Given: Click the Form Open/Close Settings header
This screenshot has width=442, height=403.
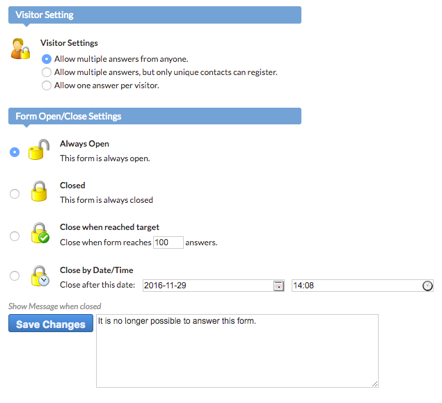Looking at the screenshot, I should [155, 116].
